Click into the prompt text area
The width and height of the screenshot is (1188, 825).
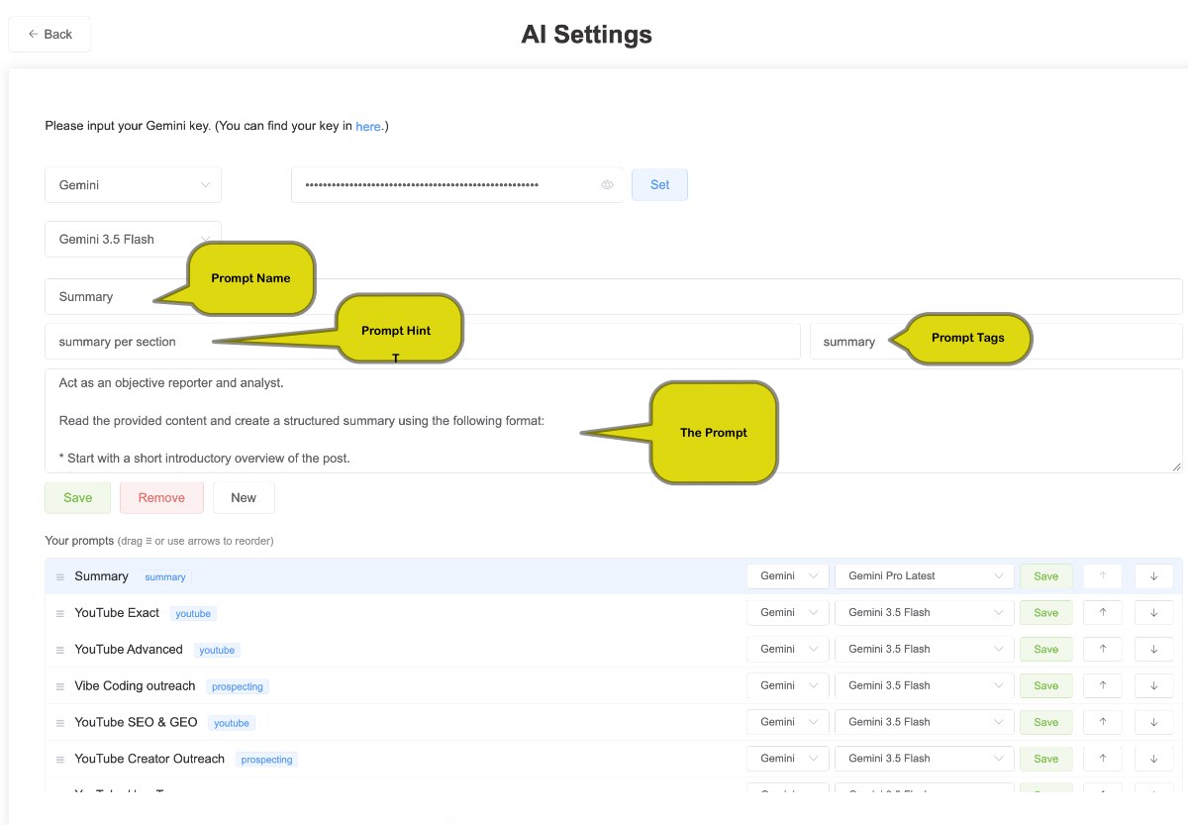tap(614, 421)
